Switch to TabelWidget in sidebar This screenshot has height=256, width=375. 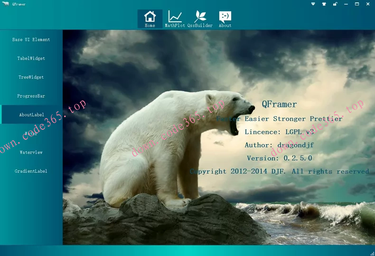coord(31,58)
